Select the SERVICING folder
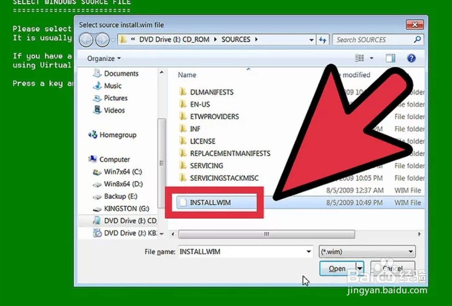This screenshot has height=306, width=452. pyautogui.click(x=206, y=166)
